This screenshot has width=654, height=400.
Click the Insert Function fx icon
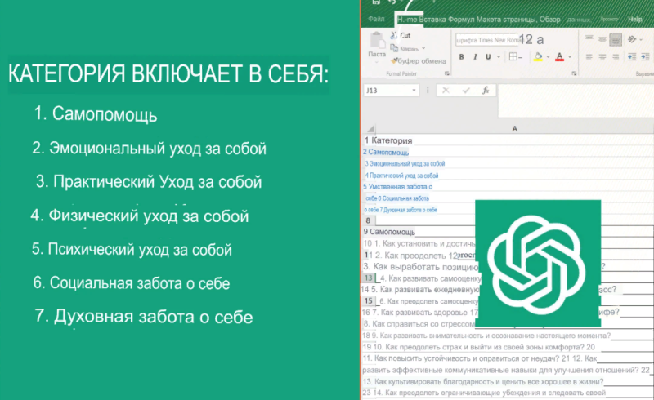tap(485, 91)
